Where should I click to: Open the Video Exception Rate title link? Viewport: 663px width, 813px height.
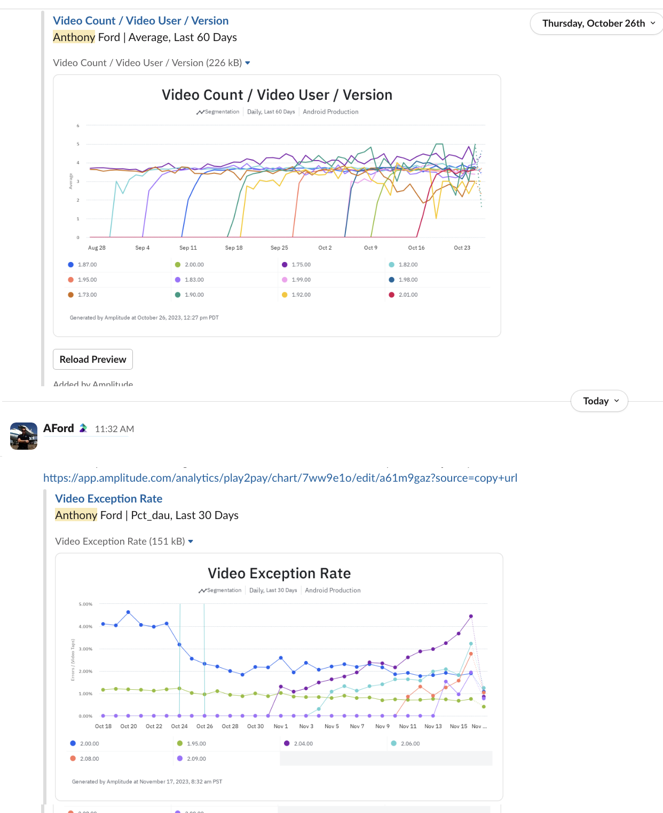point(109,499)
